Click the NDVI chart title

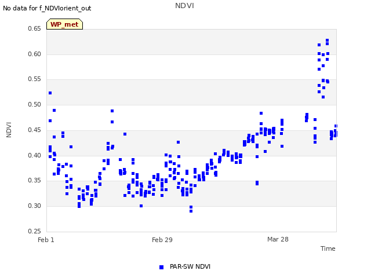point(184,6)
